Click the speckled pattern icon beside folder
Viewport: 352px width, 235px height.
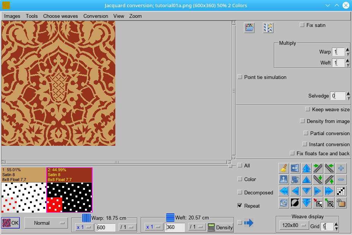coord(268,28)
